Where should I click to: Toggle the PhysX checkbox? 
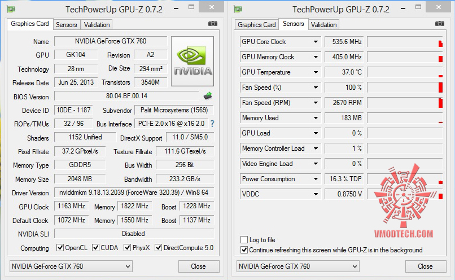click(128, 248)
